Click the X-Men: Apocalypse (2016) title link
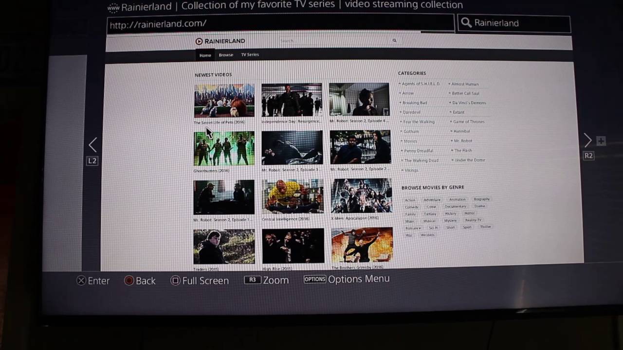The image size is (623, 350). point(355,218)
